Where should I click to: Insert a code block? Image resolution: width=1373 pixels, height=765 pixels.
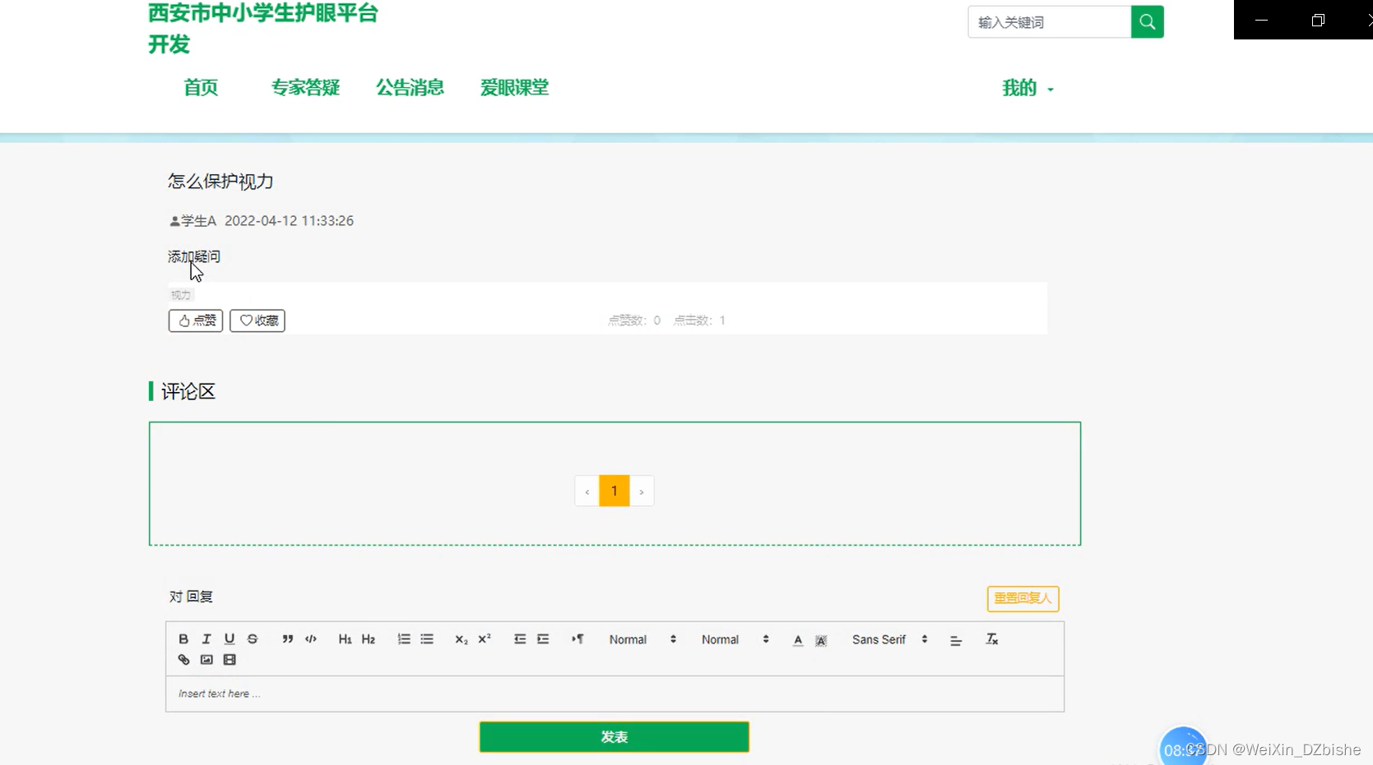311,639
